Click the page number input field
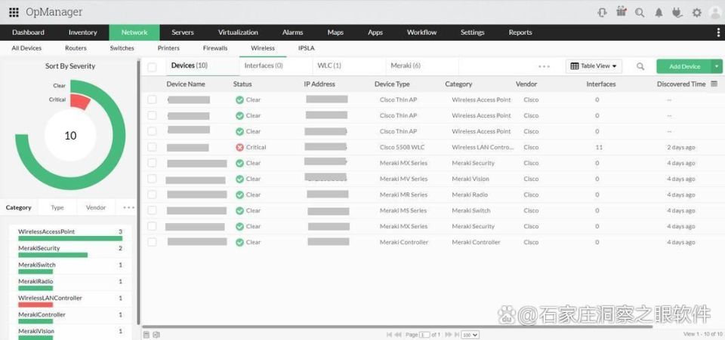 424,335
